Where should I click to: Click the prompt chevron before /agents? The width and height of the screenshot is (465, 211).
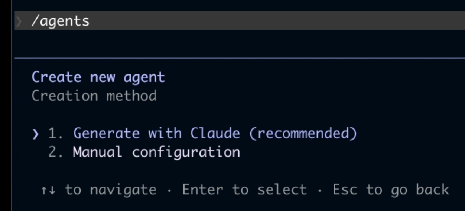pyautogui.click(x=19, y=21)
